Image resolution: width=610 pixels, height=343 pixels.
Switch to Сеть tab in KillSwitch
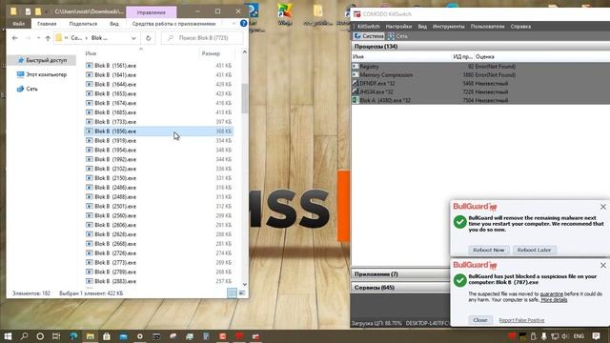pyautogui.click(x=398, y=36)
